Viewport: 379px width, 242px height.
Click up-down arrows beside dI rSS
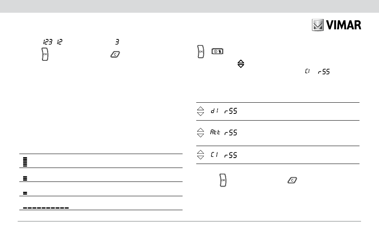click(x=200, y=111)
